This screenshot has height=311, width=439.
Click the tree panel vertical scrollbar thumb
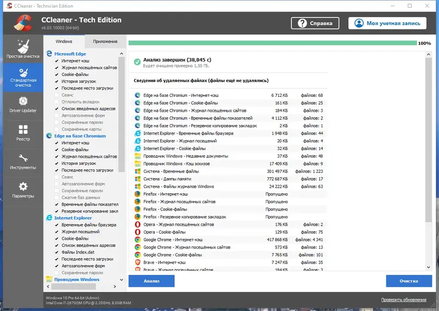click(x=121, y=114)
